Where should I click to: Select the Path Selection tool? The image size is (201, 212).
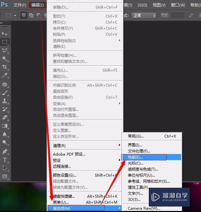5,168
